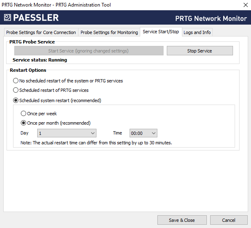This screenshot has height=228, width=251.
Task: Select Once per month (recommended) radio
Action: (x=24, y=123)
